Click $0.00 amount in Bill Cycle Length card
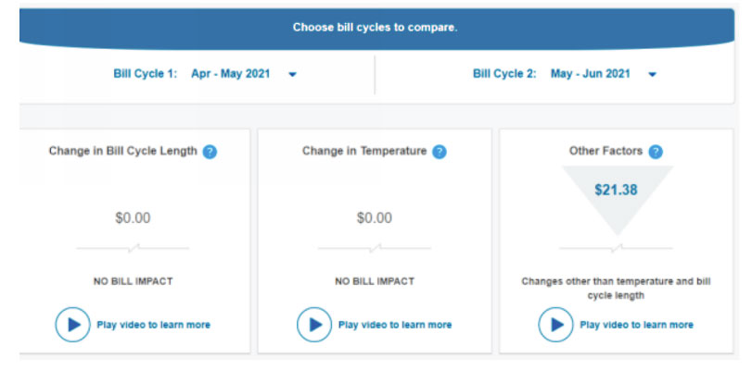 (133, 218)
